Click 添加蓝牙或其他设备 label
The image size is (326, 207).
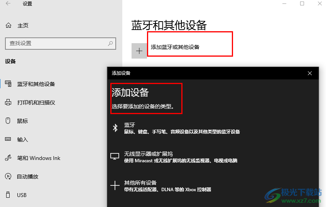point(175,47)
